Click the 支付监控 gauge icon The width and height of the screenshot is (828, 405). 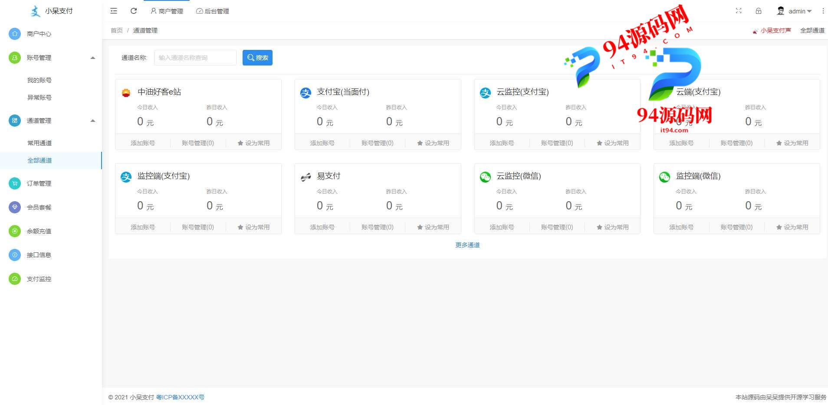click(15, 279)
